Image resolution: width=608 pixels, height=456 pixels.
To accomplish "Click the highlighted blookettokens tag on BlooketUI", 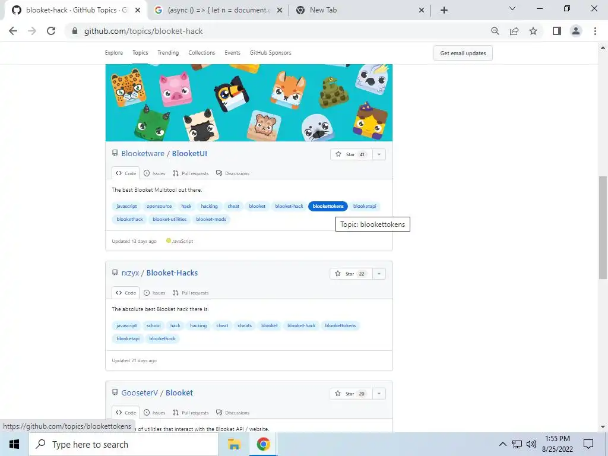I will coord(328,206).
